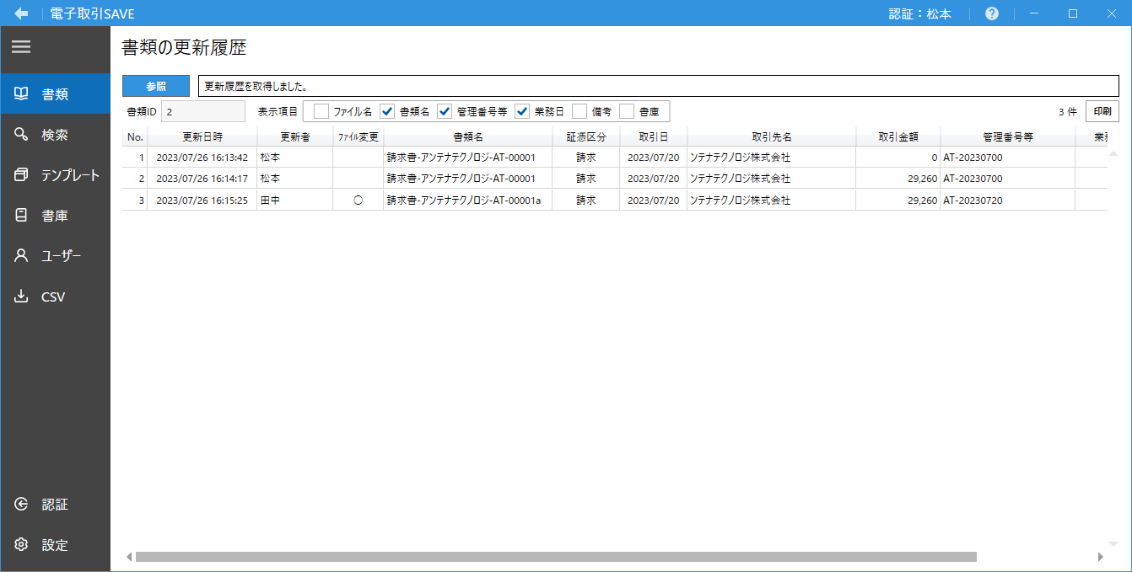Viewport: 1132px width, 572px height.
Task: Click the magnifier icon for 検索
Action: [x=22, y=135]
